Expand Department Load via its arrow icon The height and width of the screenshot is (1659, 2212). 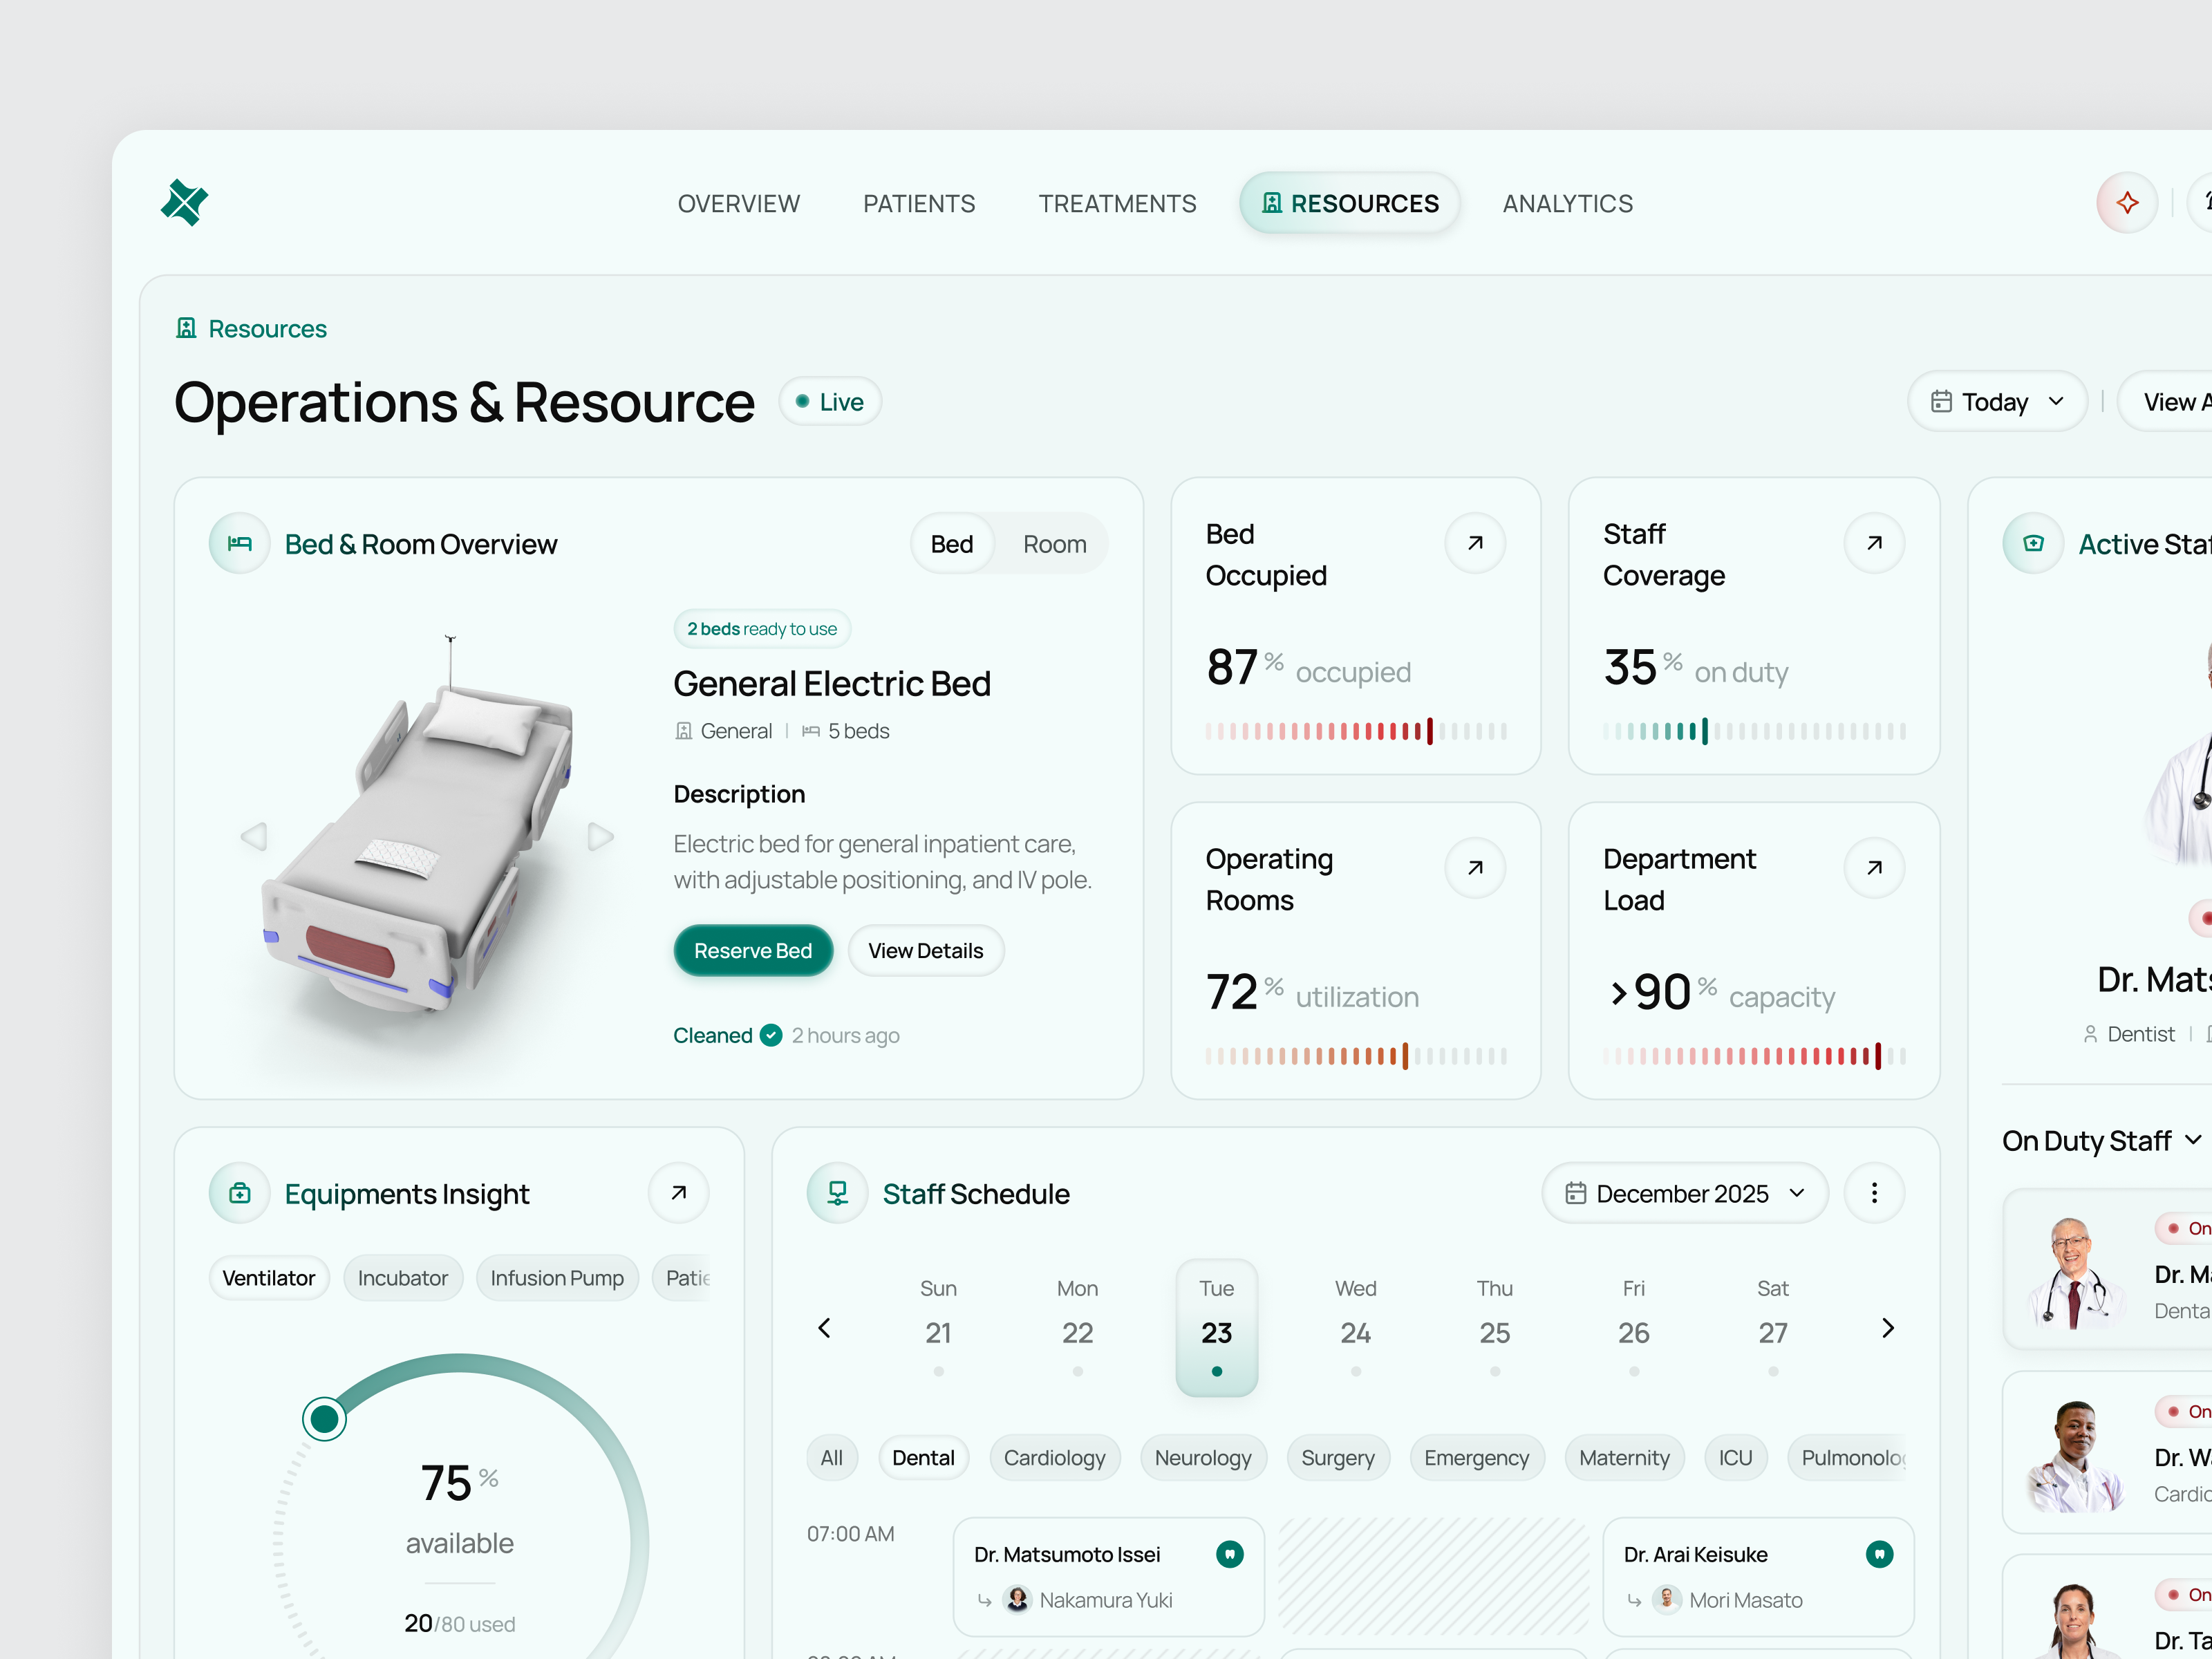tap(1874, 867)
